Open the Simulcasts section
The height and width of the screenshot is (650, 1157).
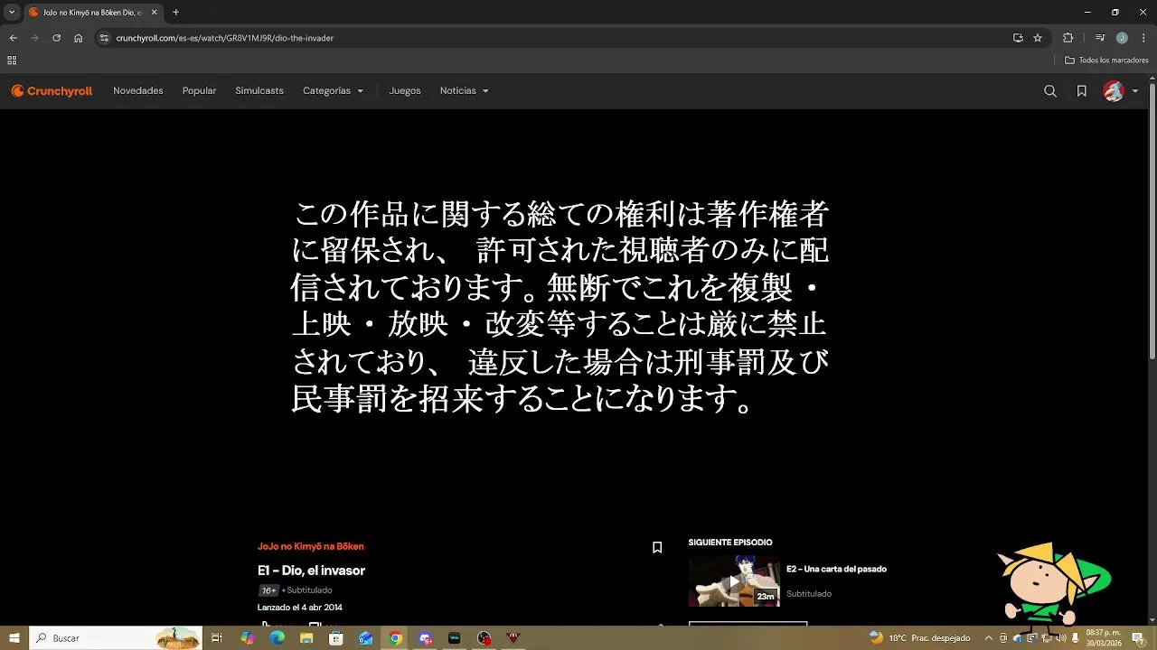pyautogui.click(x=259, y=91)
